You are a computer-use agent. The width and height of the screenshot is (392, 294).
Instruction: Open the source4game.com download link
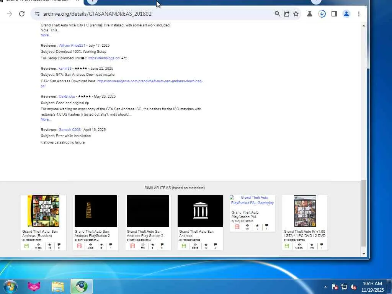(150, 81)
